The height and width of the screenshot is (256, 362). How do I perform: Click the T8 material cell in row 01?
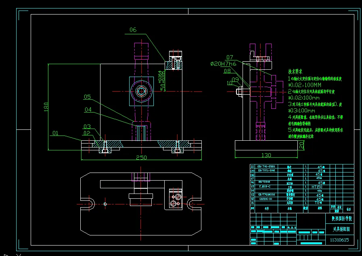click(x=318, y=202)
